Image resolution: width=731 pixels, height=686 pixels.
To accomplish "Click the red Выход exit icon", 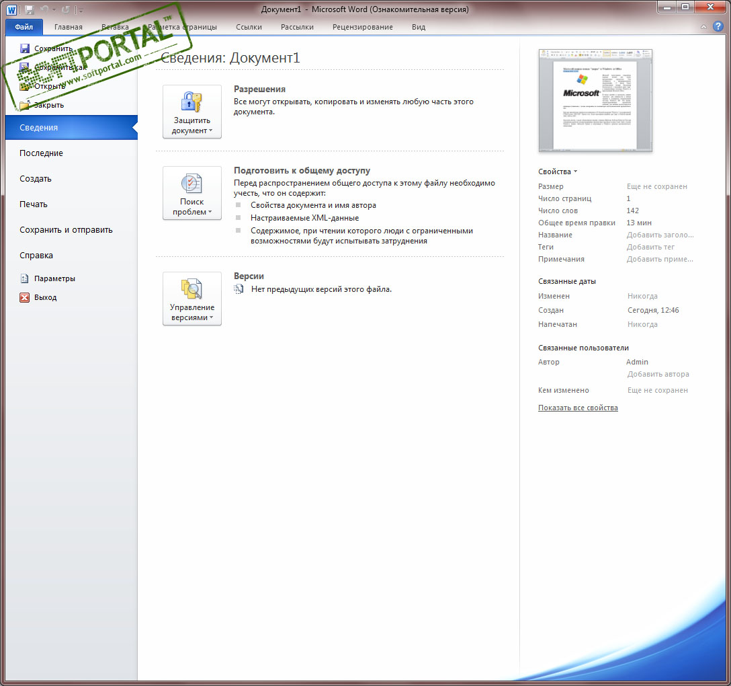I will 24,297.
